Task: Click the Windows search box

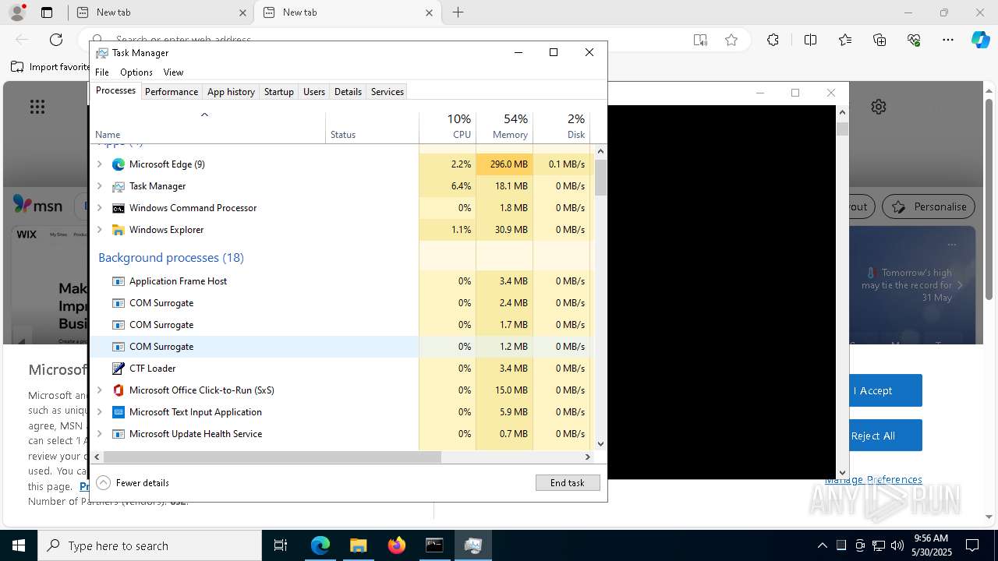Action: 150,545
